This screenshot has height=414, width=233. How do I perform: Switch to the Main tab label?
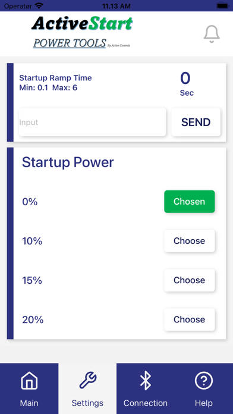(29, 403)
